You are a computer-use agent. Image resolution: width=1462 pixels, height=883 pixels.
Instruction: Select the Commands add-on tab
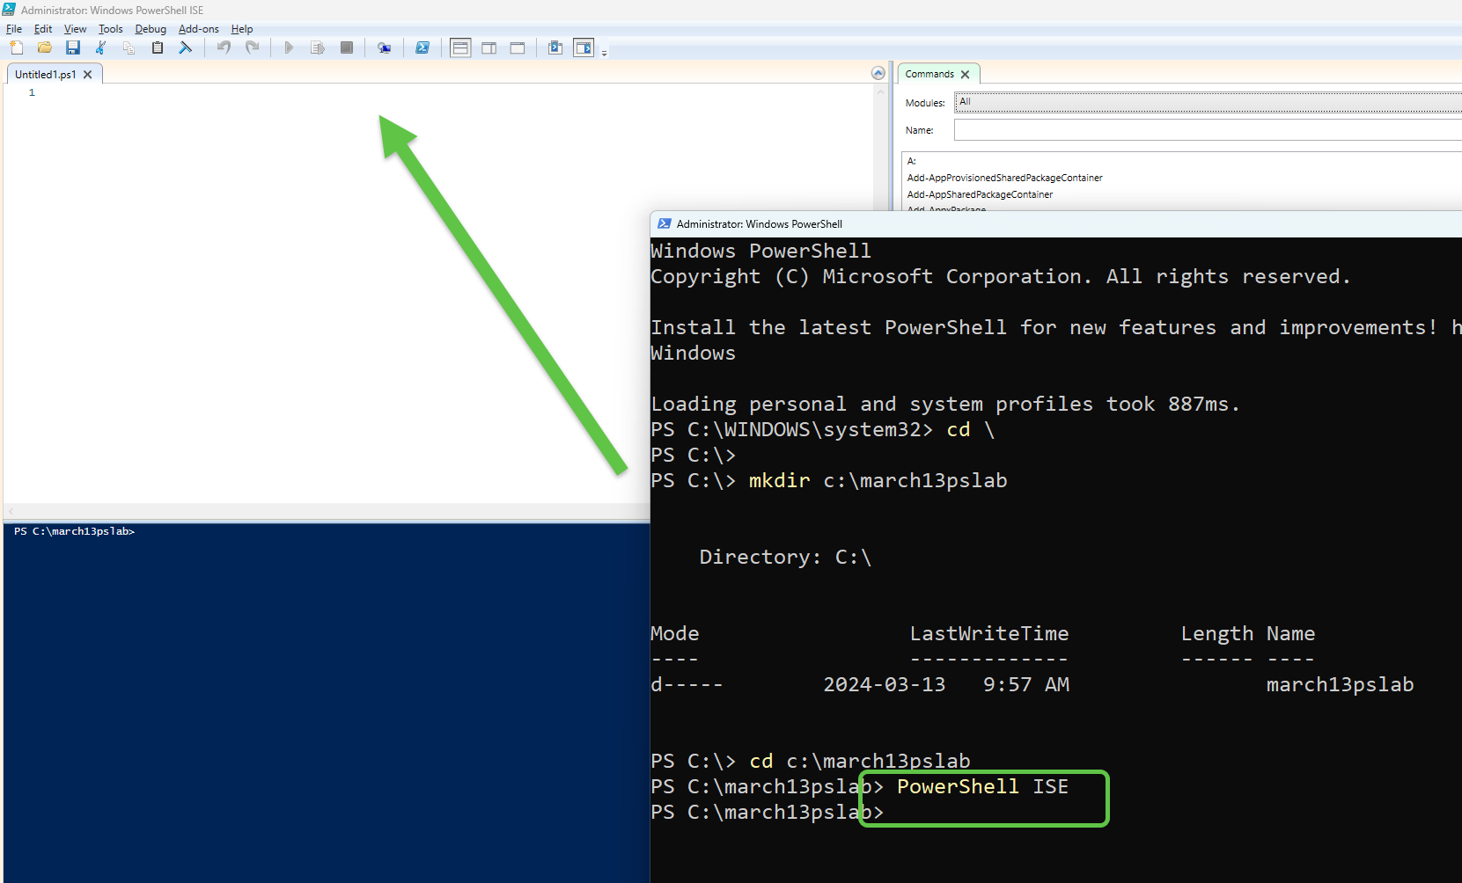pos(929,74)
